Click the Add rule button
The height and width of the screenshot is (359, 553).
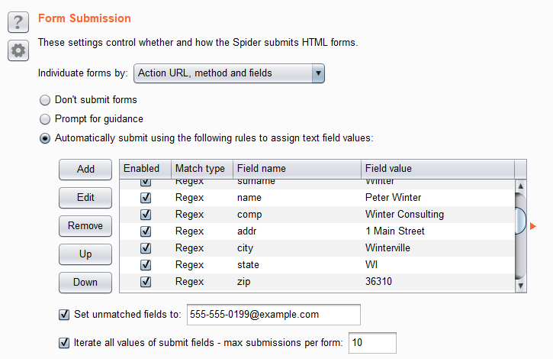(x=85, y=170)
